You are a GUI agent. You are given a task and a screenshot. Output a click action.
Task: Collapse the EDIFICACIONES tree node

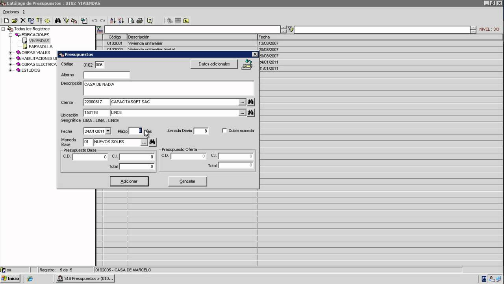[11, 35]
